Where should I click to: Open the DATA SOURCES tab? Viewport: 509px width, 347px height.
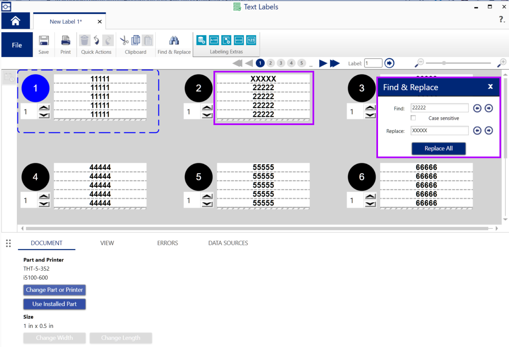coord(228,243)
